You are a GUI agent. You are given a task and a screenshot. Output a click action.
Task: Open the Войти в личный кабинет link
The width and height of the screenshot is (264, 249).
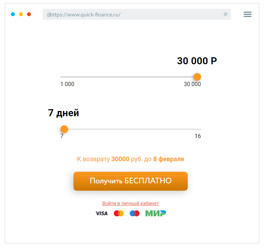[130, 203]
